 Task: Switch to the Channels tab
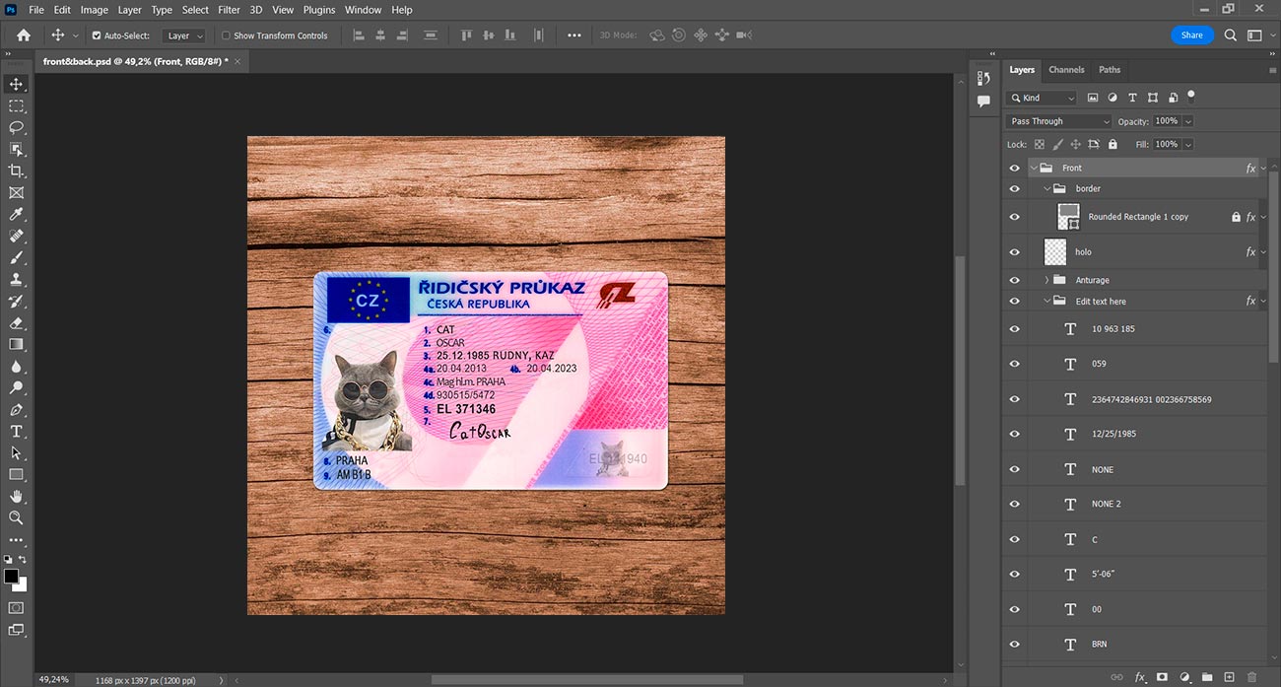[x=1066, y=70]
